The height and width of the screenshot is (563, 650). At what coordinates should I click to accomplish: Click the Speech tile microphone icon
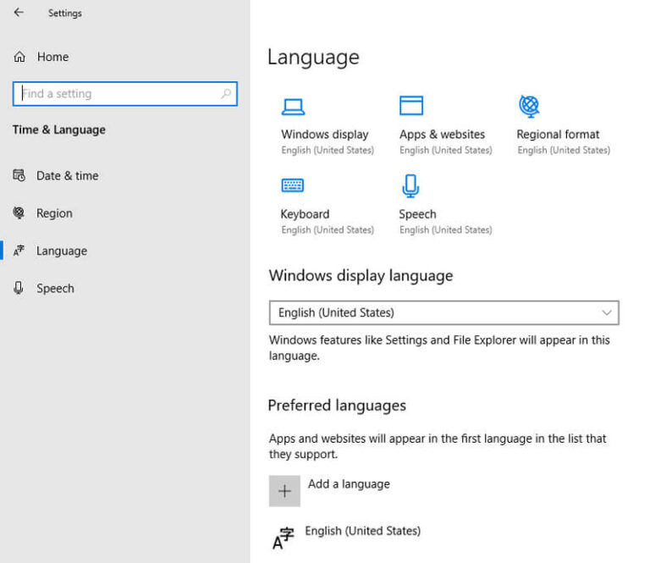point(410,185)
